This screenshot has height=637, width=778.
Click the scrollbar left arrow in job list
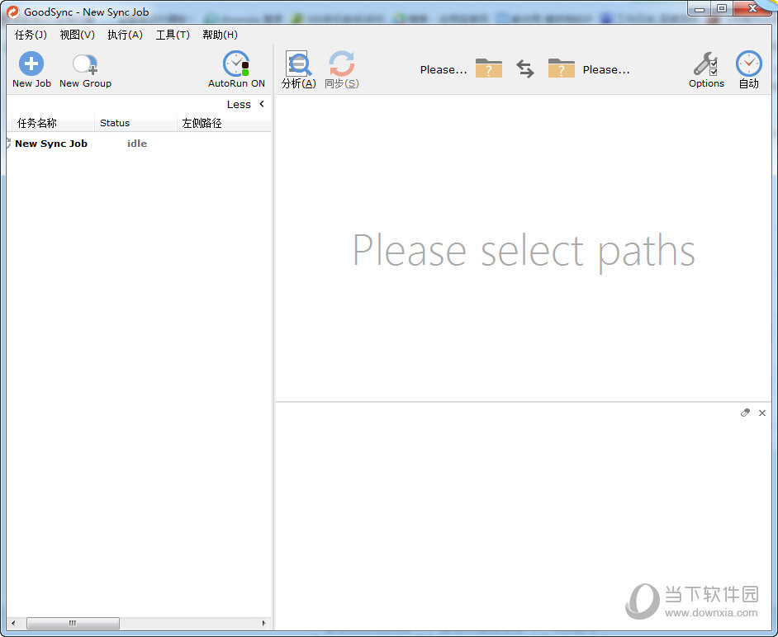(x=13, y=623)
